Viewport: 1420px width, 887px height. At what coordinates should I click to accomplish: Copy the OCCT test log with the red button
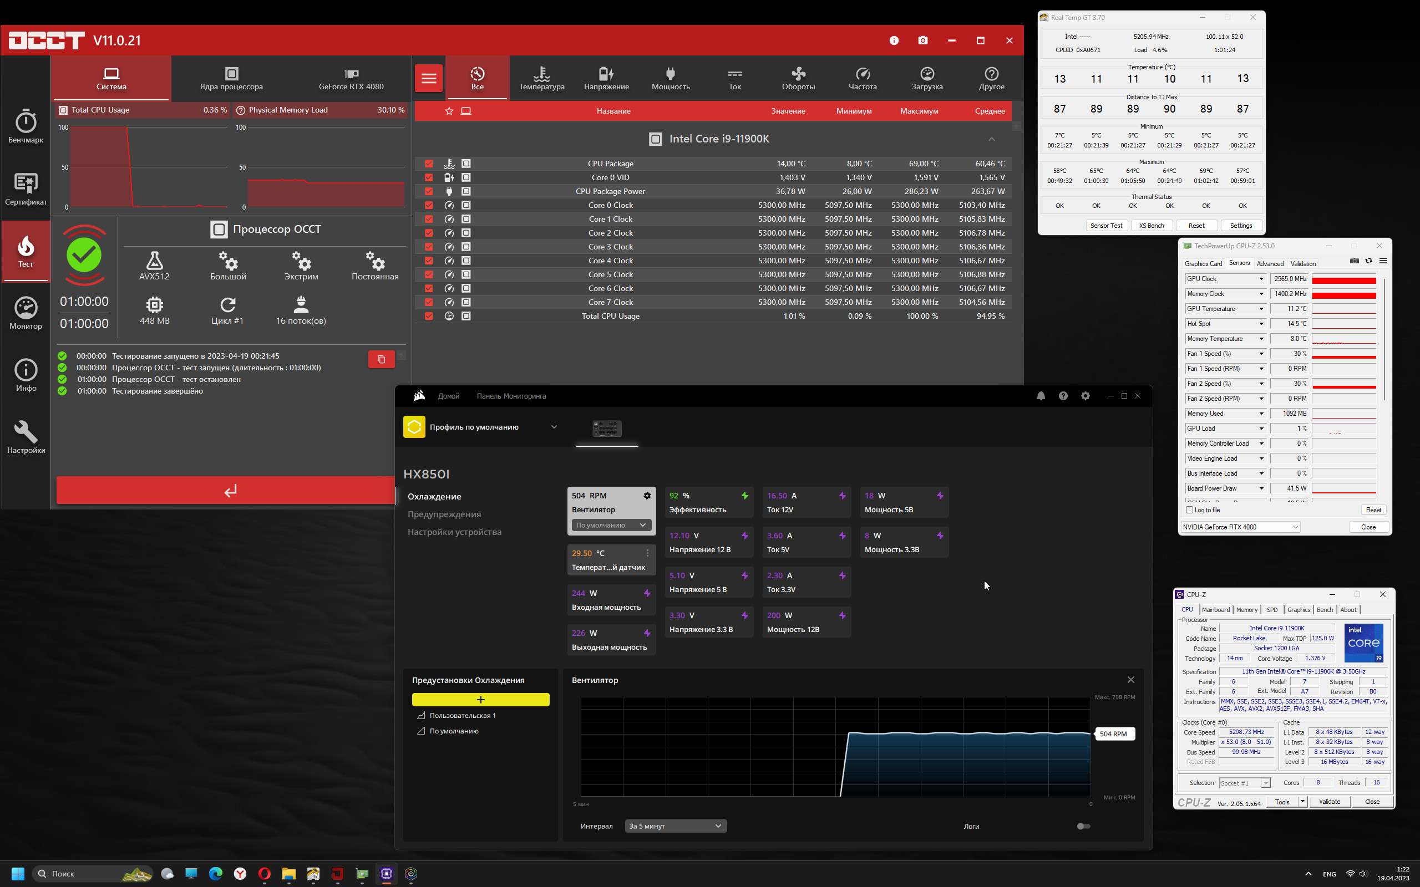[x=382, y=359]
